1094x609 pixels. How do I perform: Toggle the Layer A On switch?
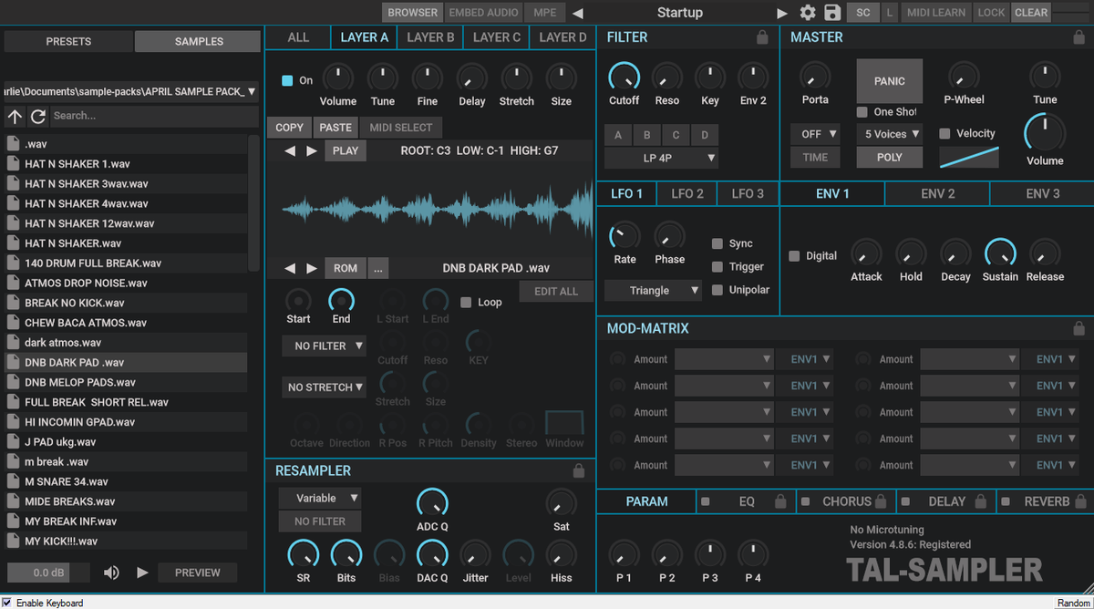287,80
